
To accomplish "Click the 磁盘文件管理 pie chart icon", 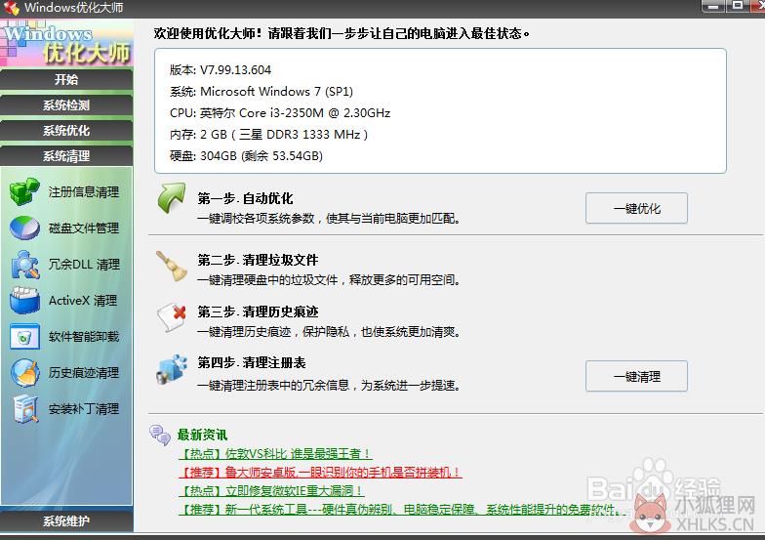I will coord(25,228).
